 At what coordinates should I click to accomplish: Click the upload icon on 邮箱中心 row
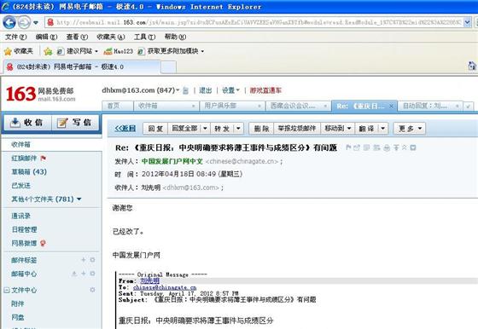(74, 274)
